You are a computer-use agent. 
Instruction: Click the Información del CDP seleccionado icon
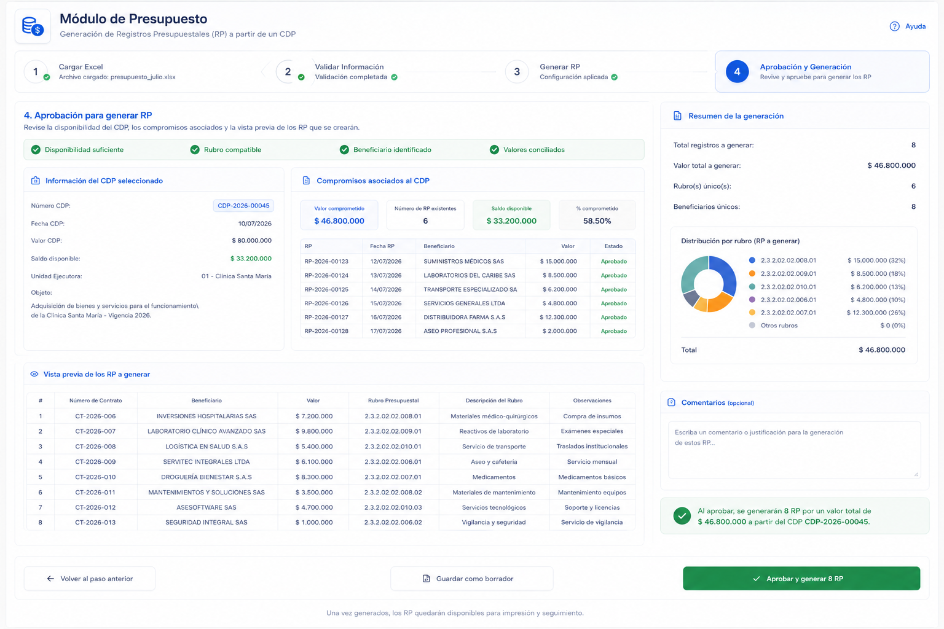(x=36, y=181)
